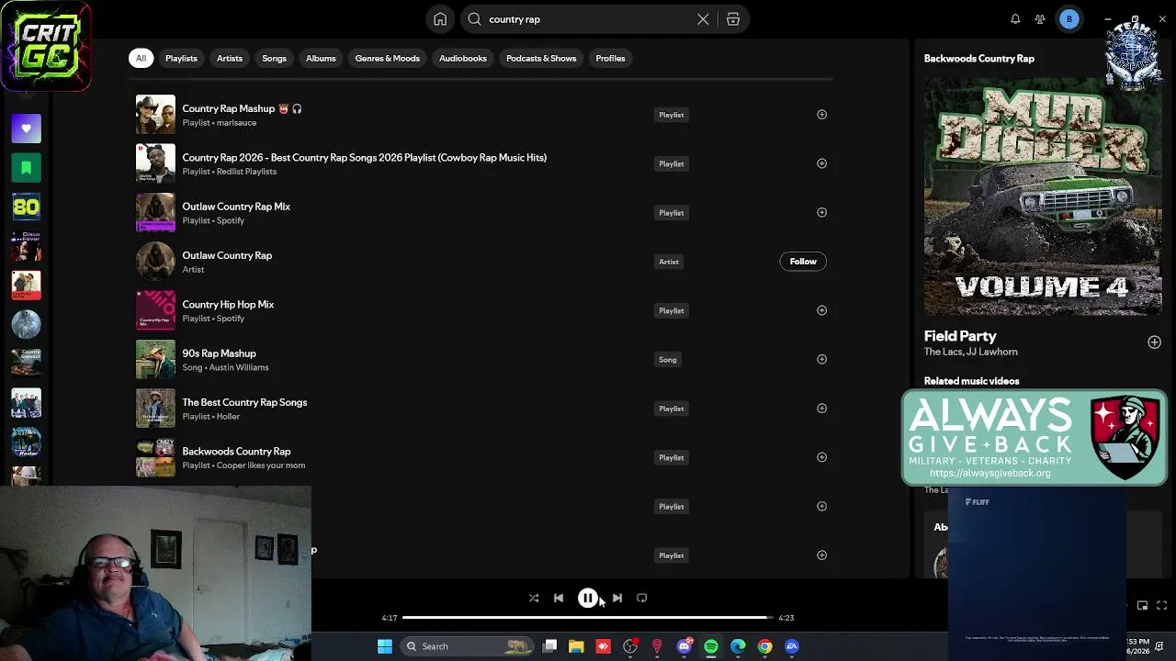1176x661 pixels.
Task: Filter results by Audiobooks
Action: click(x=463, y=58)
